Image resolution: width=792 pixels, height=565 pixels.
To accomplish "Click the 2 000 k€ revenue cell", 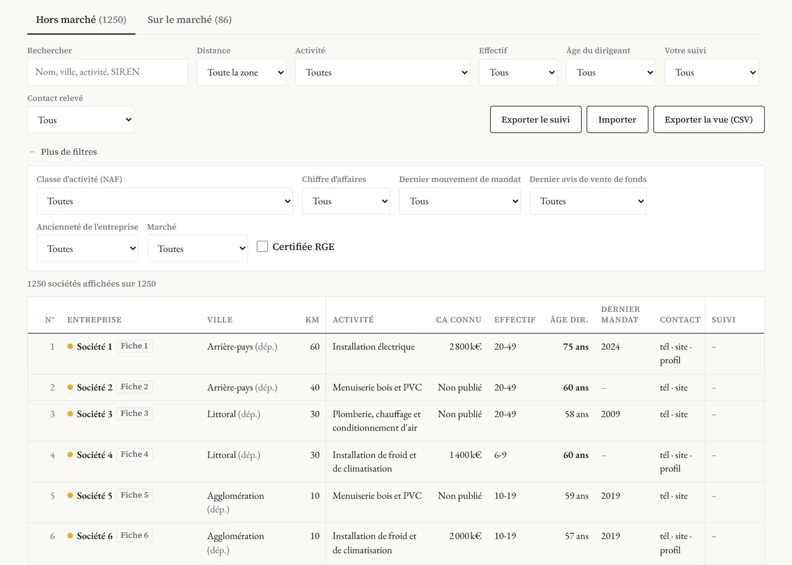I will point(465,536).
